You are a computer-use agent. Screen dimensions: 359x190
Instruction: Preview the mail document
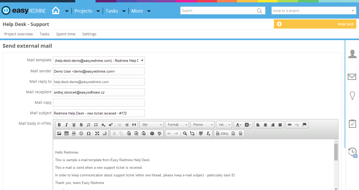pyautogui.click(x=233, y=133)
